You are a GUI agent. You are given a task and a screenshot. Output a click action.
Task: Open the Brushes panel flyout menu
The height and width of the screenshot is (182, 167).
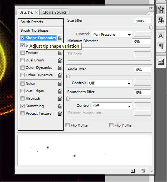tap(151, 14)
